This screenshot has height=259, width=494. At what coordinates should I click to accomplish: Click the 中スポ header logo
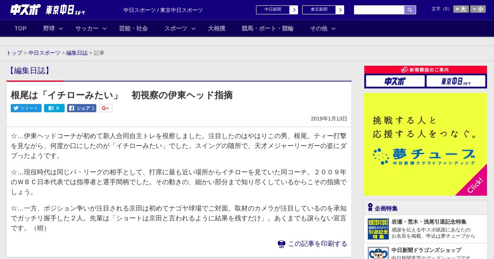(26, 9)
